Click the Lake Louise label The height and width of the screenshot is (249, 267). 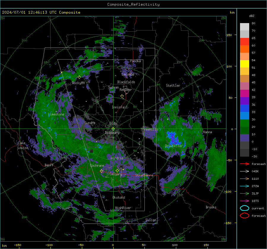[23, 145]
